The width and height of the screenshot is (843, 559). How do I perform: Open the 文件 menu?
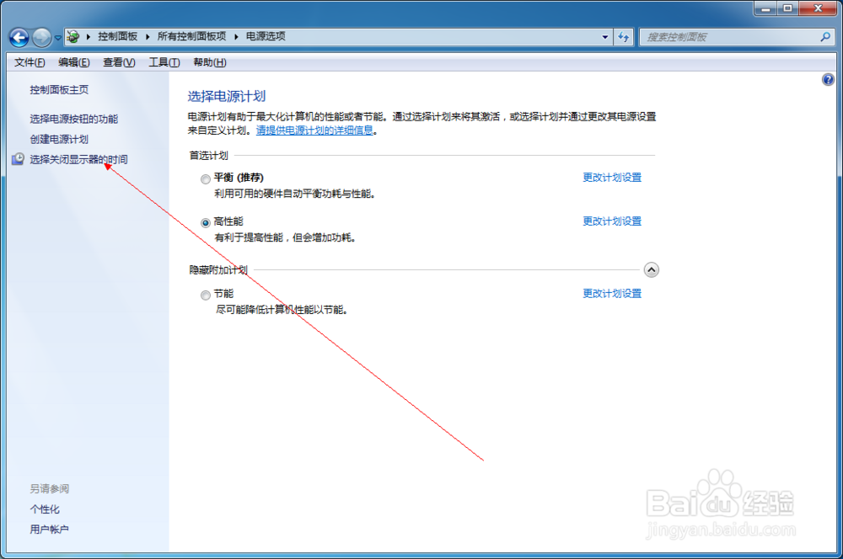pyautogui.click(x=29, y=61)
